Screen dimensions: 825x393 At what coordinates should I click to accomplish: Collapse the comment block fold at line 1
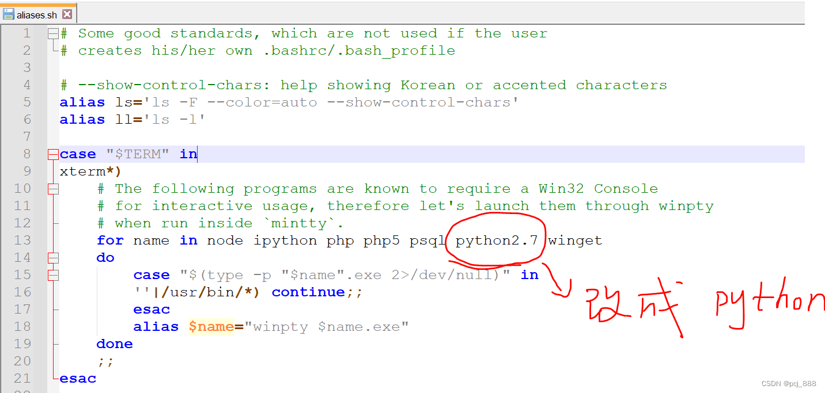tap(53, 33)
